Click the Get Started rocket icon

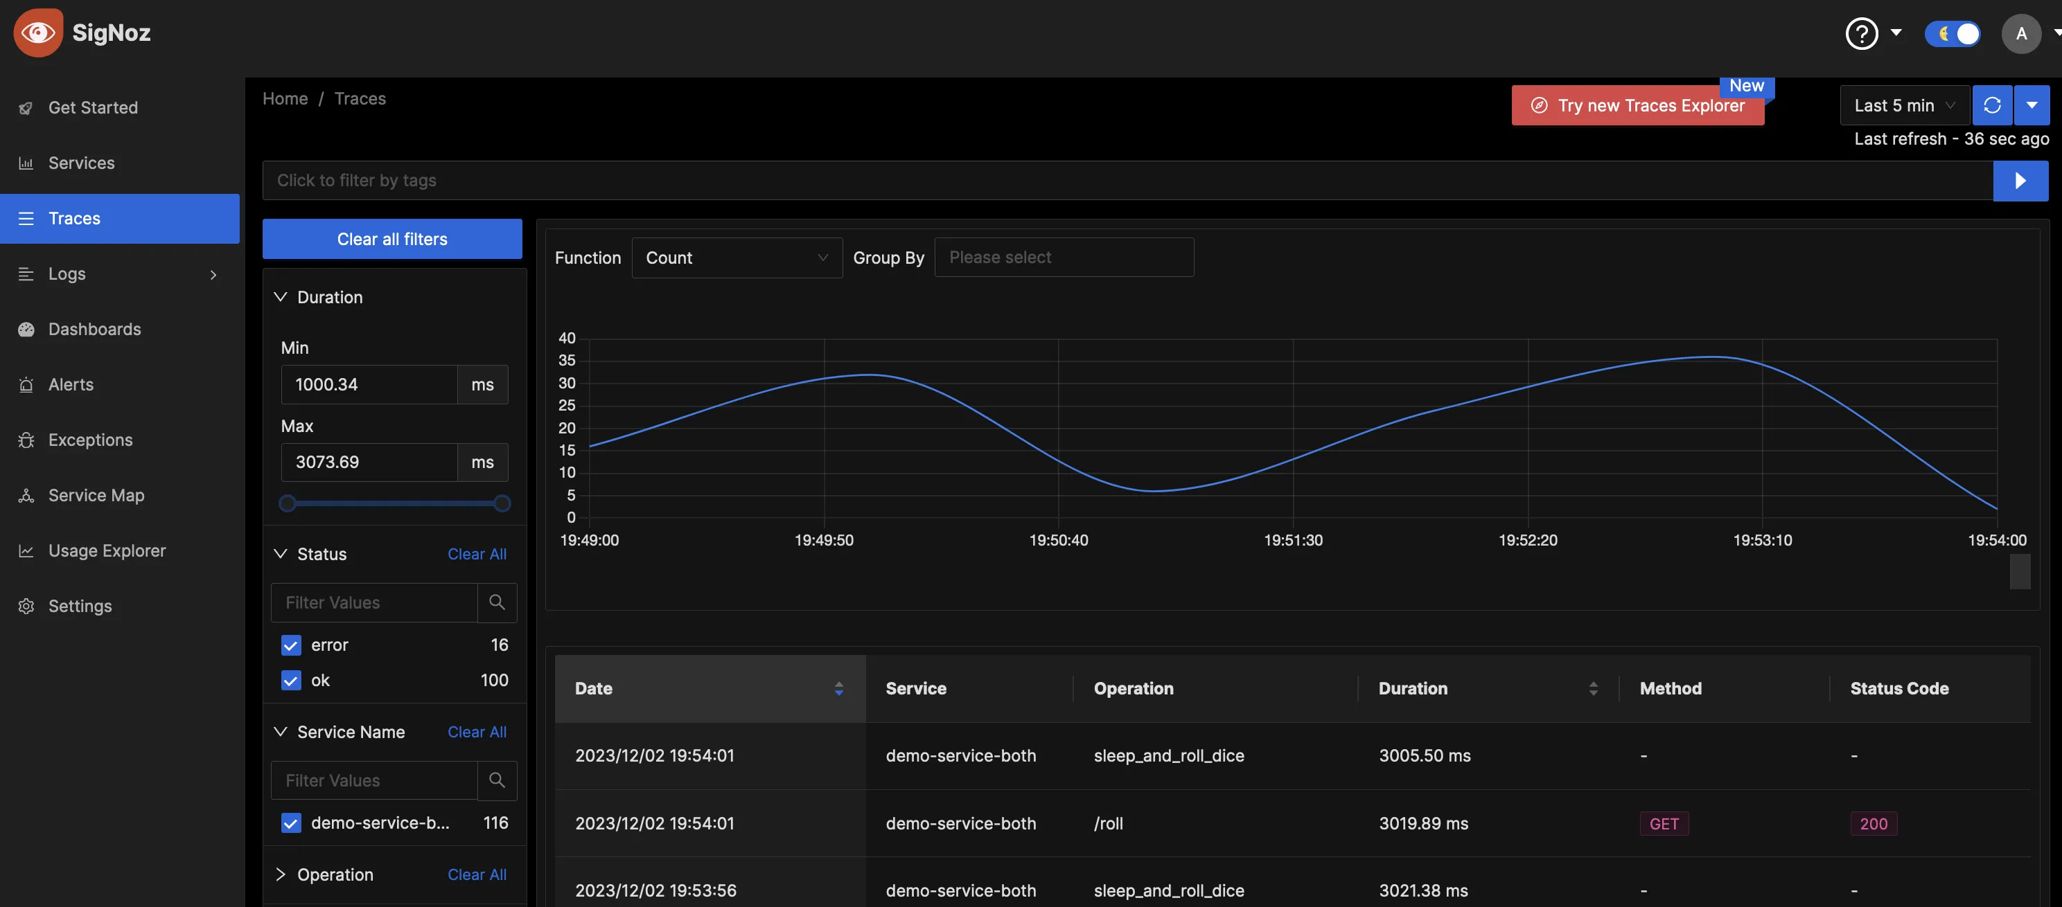[x=26, y=108]
